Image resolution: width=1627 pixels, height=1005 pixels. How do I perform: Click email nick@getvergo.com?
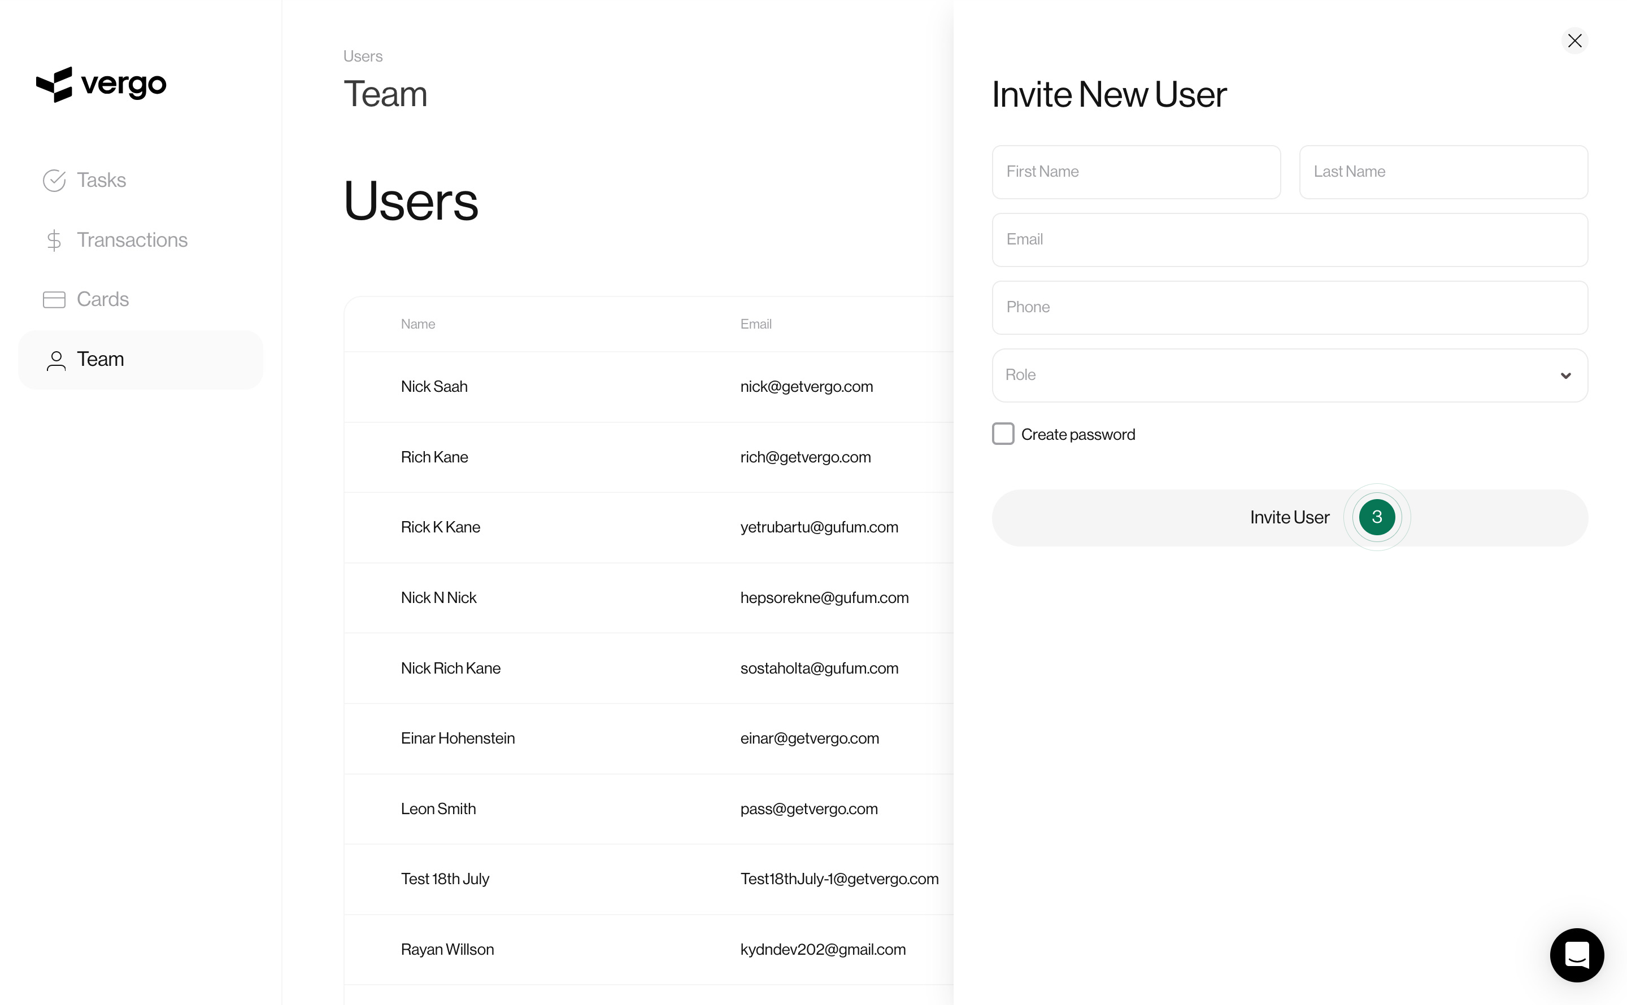(x=806, y=387)
